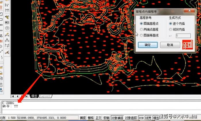Select the 图面高程点 radio option
The image size is (201, 121).
pyautogui.click(x=141, y=24)
